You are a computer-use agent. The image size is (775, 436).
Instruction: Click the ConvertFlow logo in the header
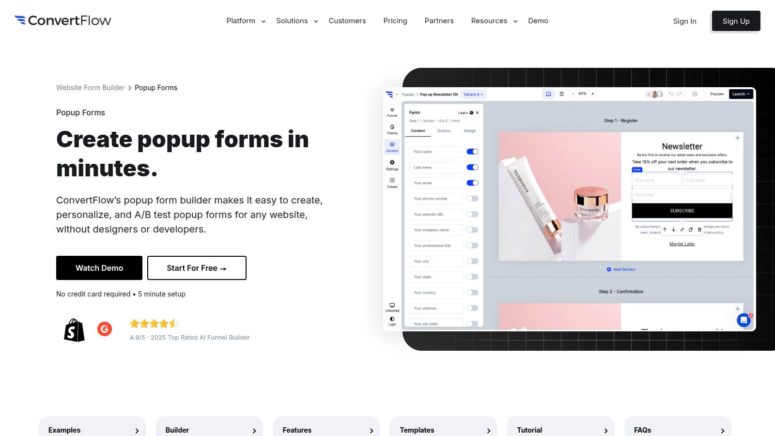click(63, 20)
